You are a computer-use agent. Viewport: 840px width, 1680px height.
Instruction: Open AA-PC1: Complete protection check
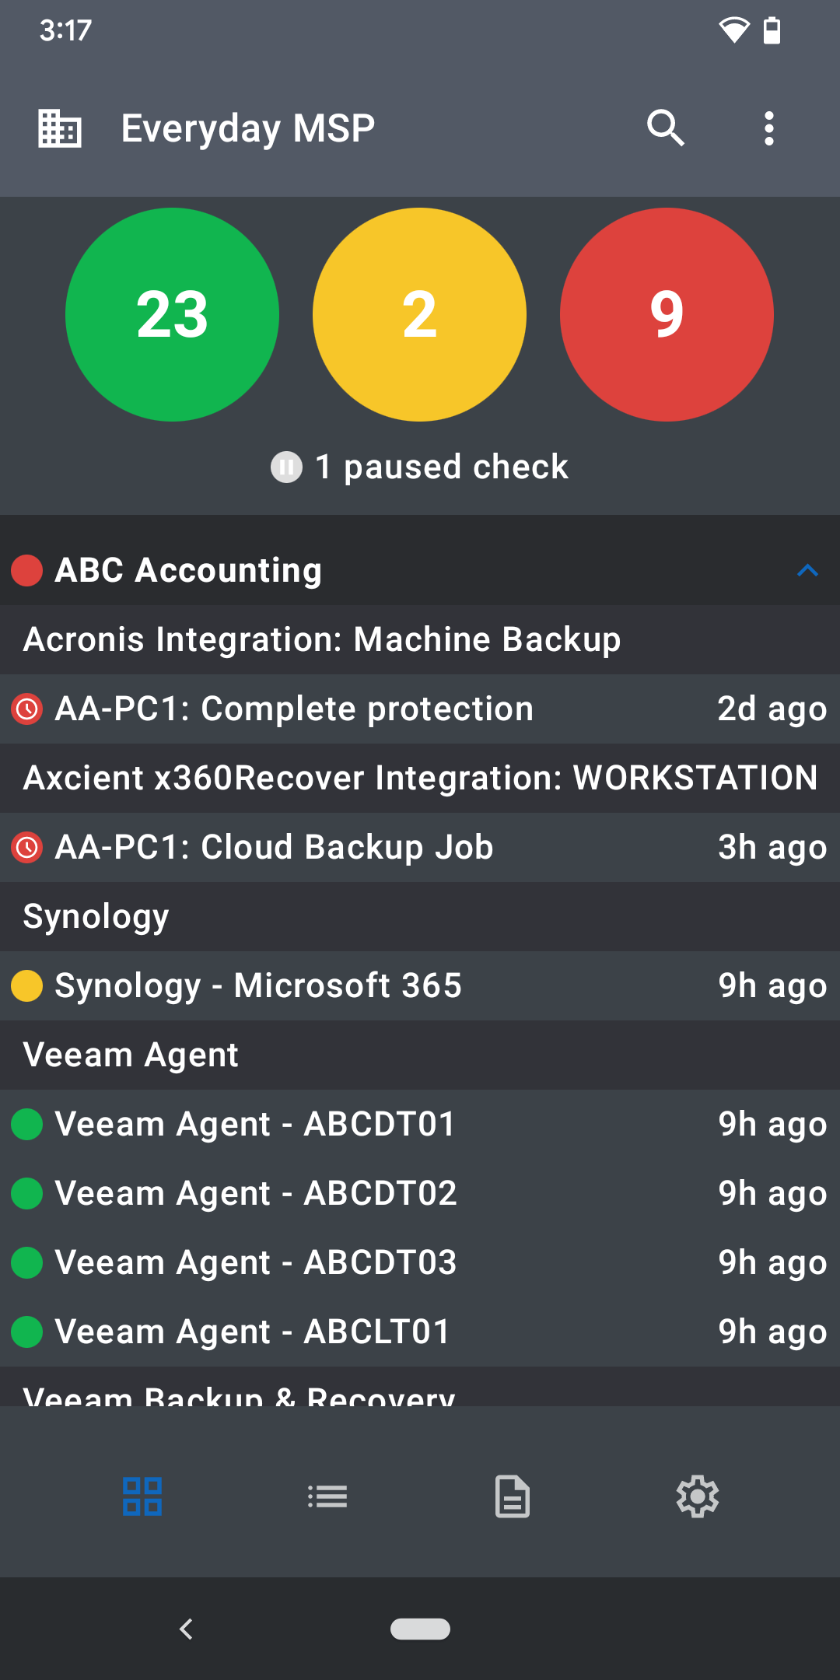click(294, 709)
